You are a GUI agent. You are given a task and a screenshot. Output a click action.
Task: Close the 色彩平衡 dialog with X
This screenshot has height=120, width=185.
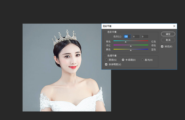coord(174,26)
